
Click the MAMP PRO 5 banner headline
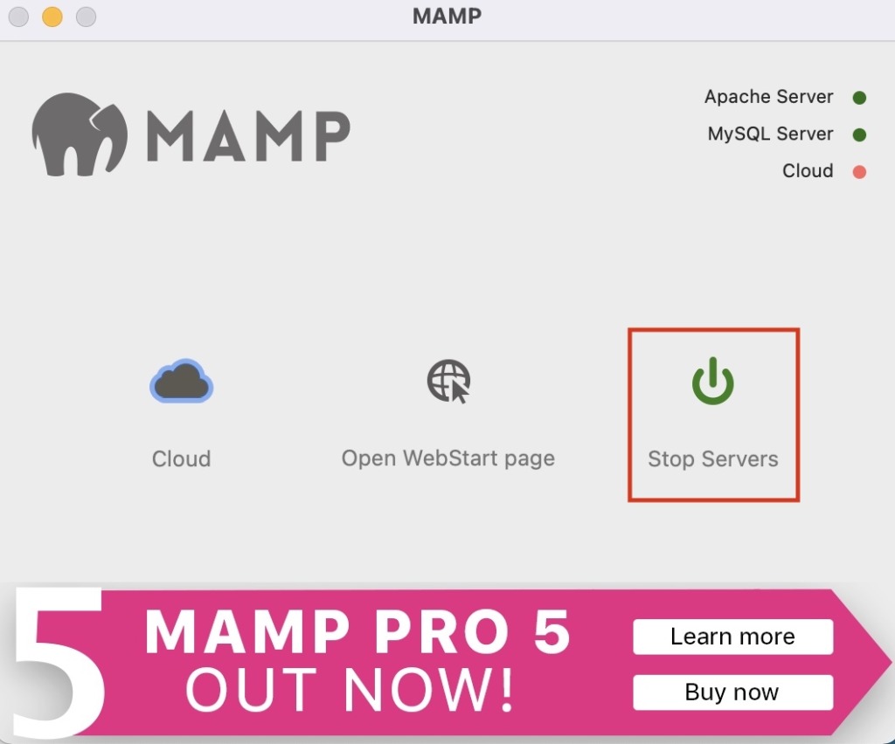coord(357,631)
